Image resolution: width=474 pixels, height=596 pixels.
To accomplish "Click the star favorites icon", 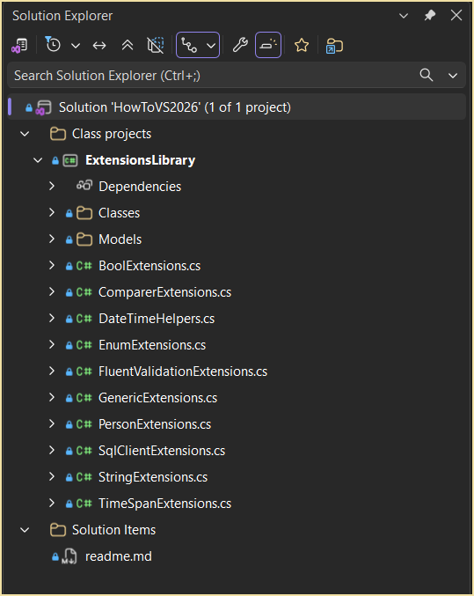I will coord(302,45).
